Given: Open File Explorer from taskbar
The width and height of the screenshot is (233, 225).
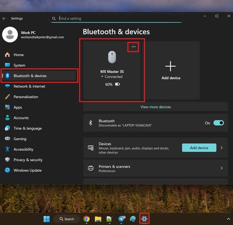Looking at the screenshot, I should pyautogui.click(x=98, y=219).
